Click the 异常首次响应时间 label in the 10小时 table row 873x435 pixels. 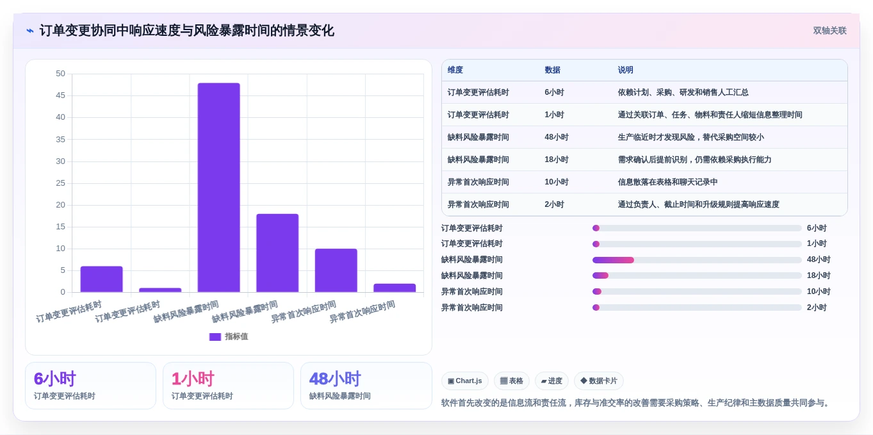pyautogui.click(x=478, y=182)
